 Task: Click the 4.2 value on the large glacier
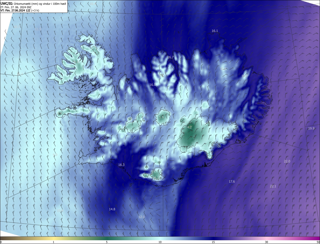tap(189, 127)
